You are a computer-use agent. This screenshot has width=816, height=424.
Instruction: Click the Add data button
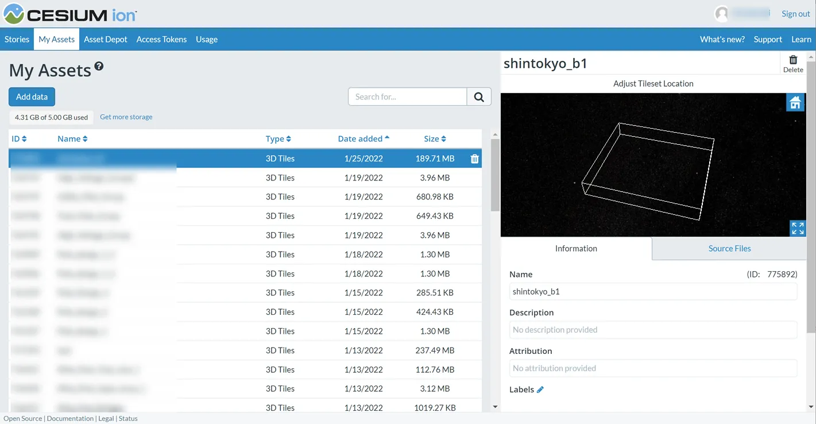32,97
